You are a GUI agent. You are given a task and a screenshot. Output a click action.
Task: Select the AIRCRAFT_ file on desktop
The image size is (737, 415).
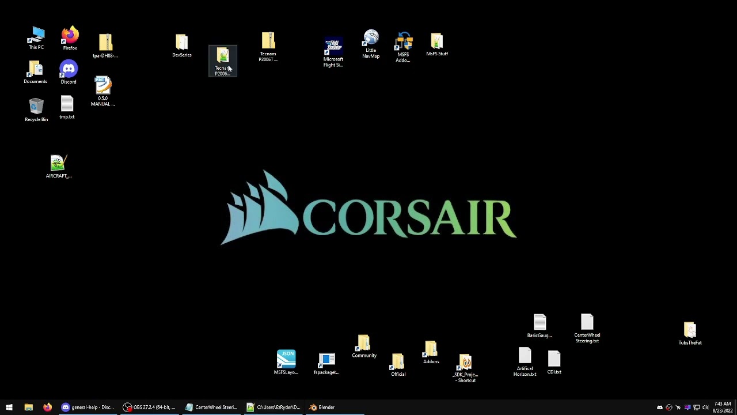point(58,167)
